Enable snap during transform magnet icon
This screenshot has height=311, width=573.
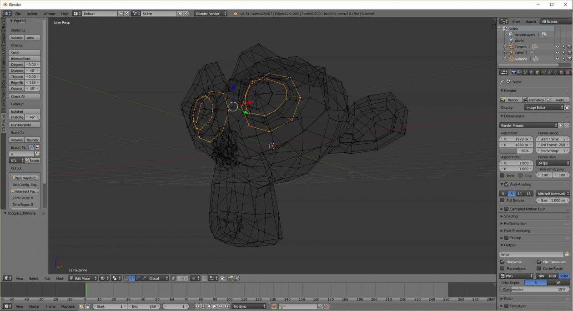(205, 278)
